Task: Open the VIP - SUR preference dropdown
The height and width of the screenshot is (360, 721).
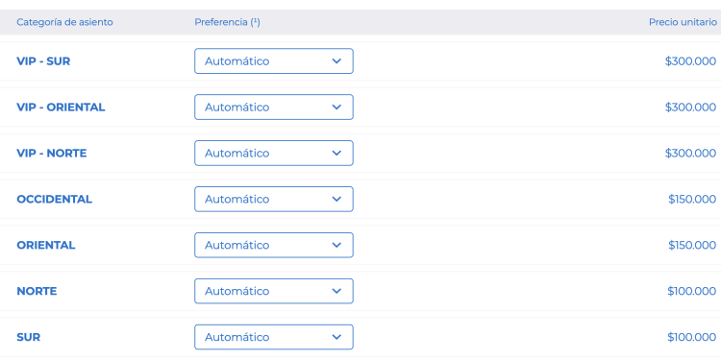Action: (274, 61)
